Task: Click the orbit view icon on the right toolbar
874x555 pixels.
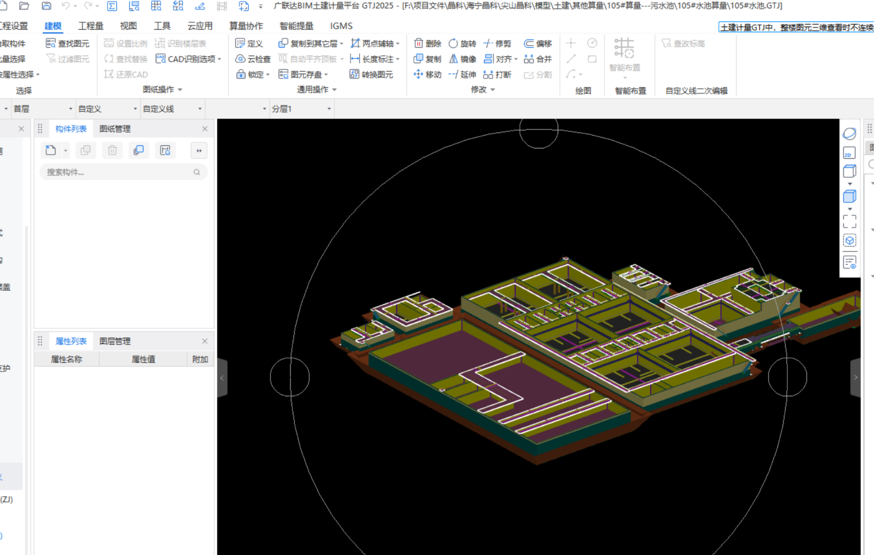Action: 849,134
